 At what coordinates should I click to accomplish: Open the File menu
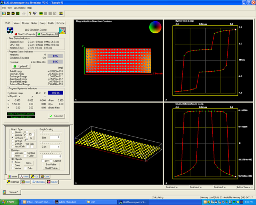4,8
